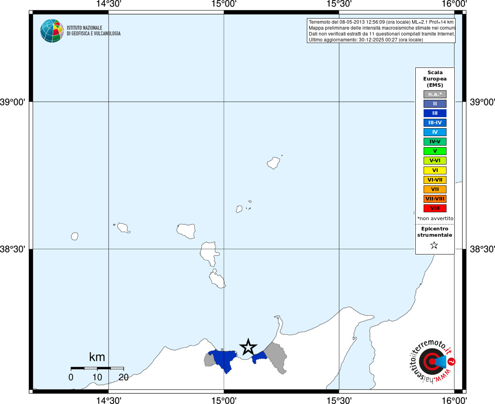Click the epicenter star on the map
This screenshot has height=404, width=495.
coord(248,347)
